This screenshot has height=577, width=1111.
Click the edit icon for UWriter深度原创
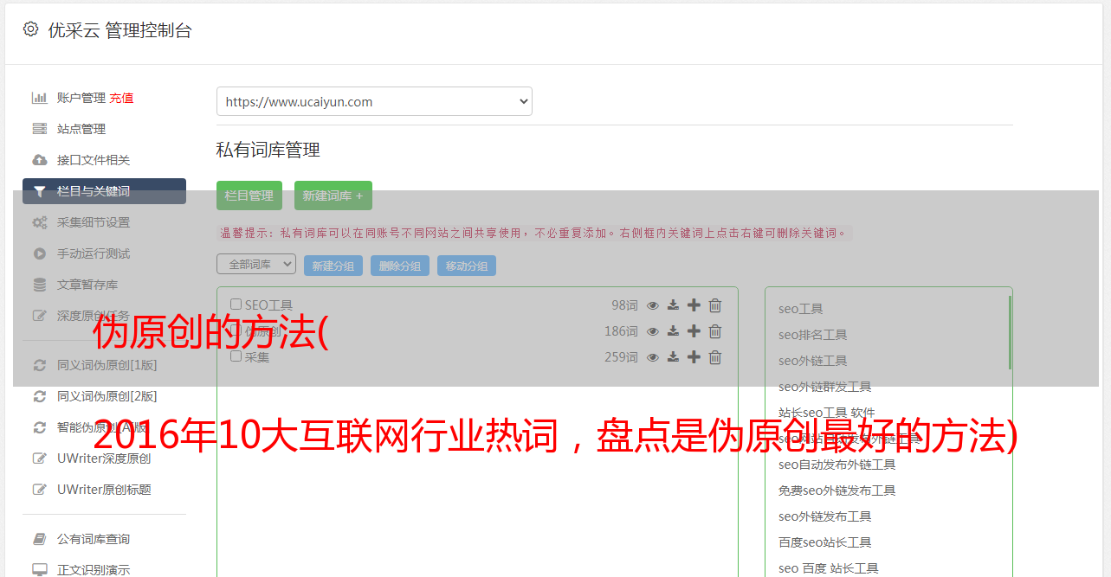[40, 458]
